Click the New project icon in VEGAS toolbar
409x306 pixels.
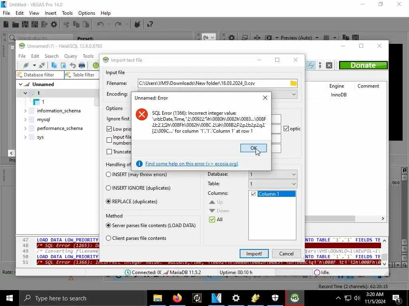6,24
